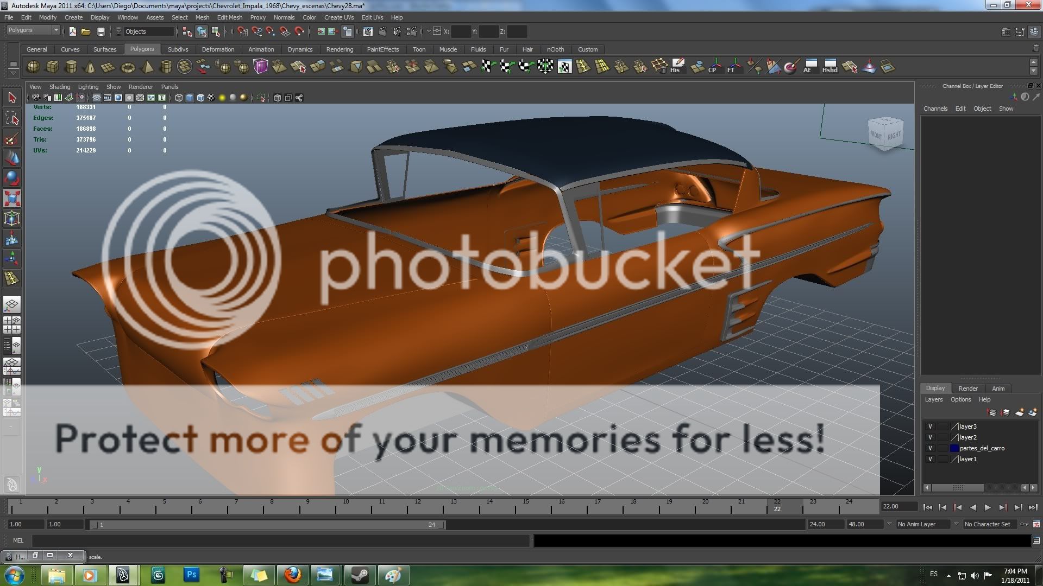Select the Scale tool in toolbox

click(12, 199)
